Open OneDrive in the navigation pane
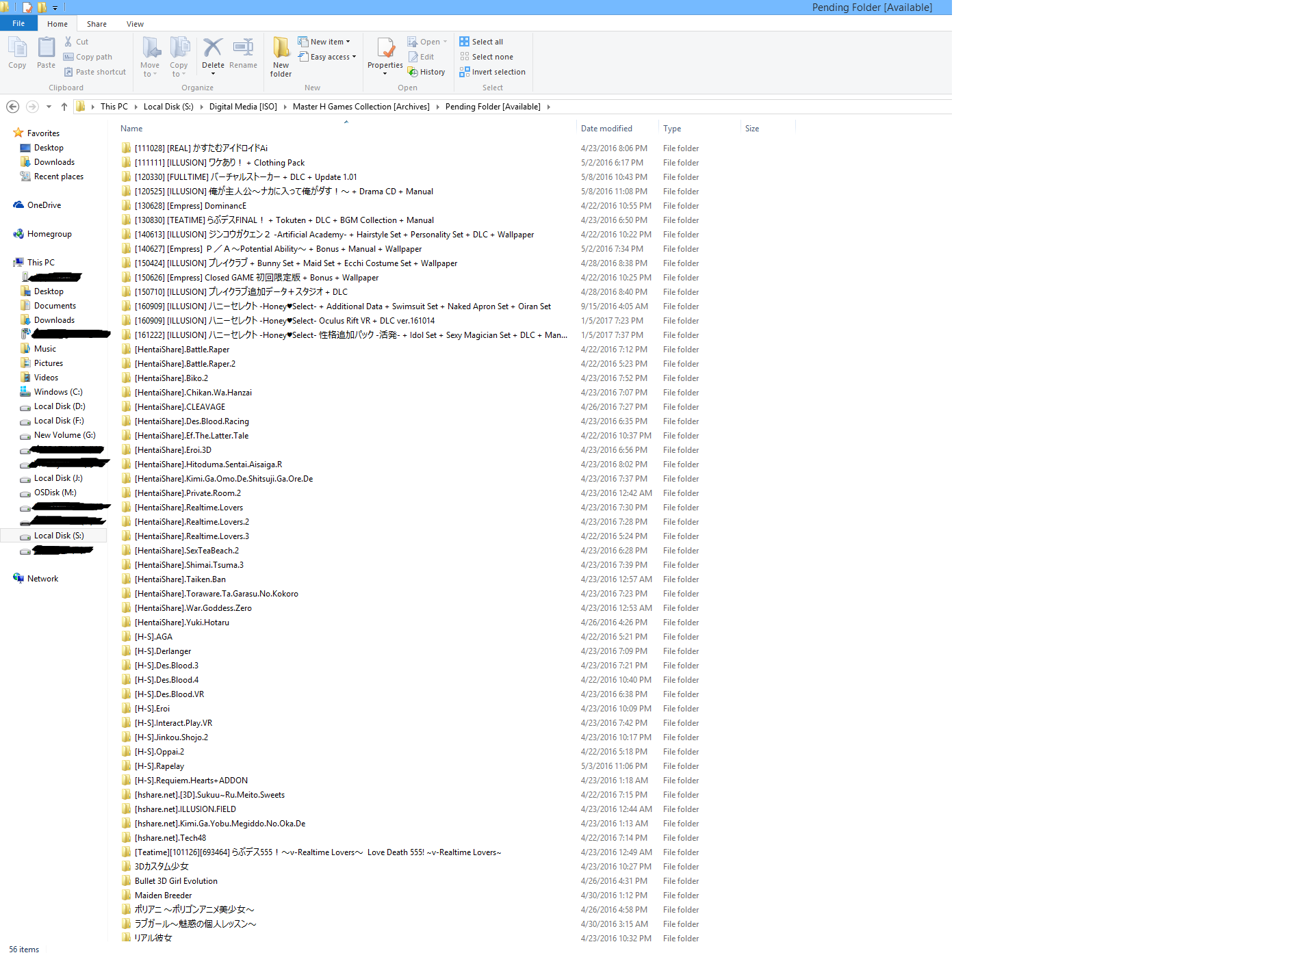Viewport: 1314px width, 955px height. (44, 205)
